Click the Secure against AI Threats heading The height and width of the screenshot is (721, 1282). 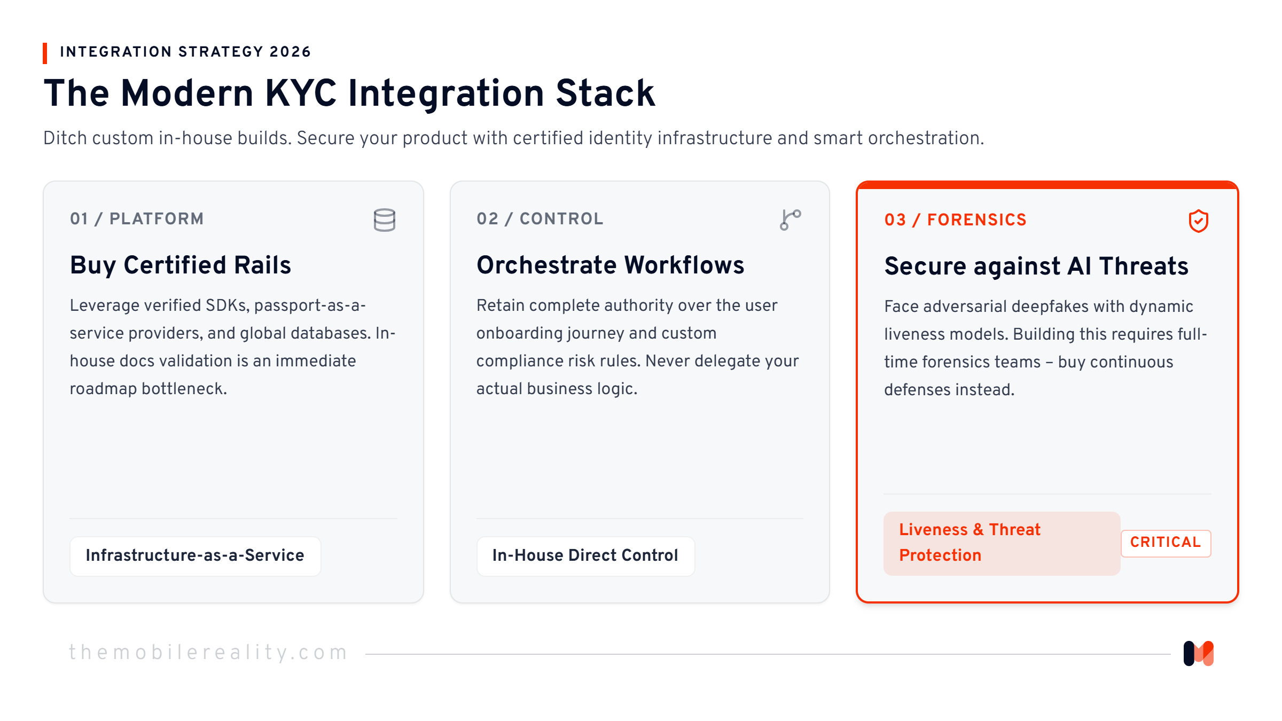(x=1036, y=267)
